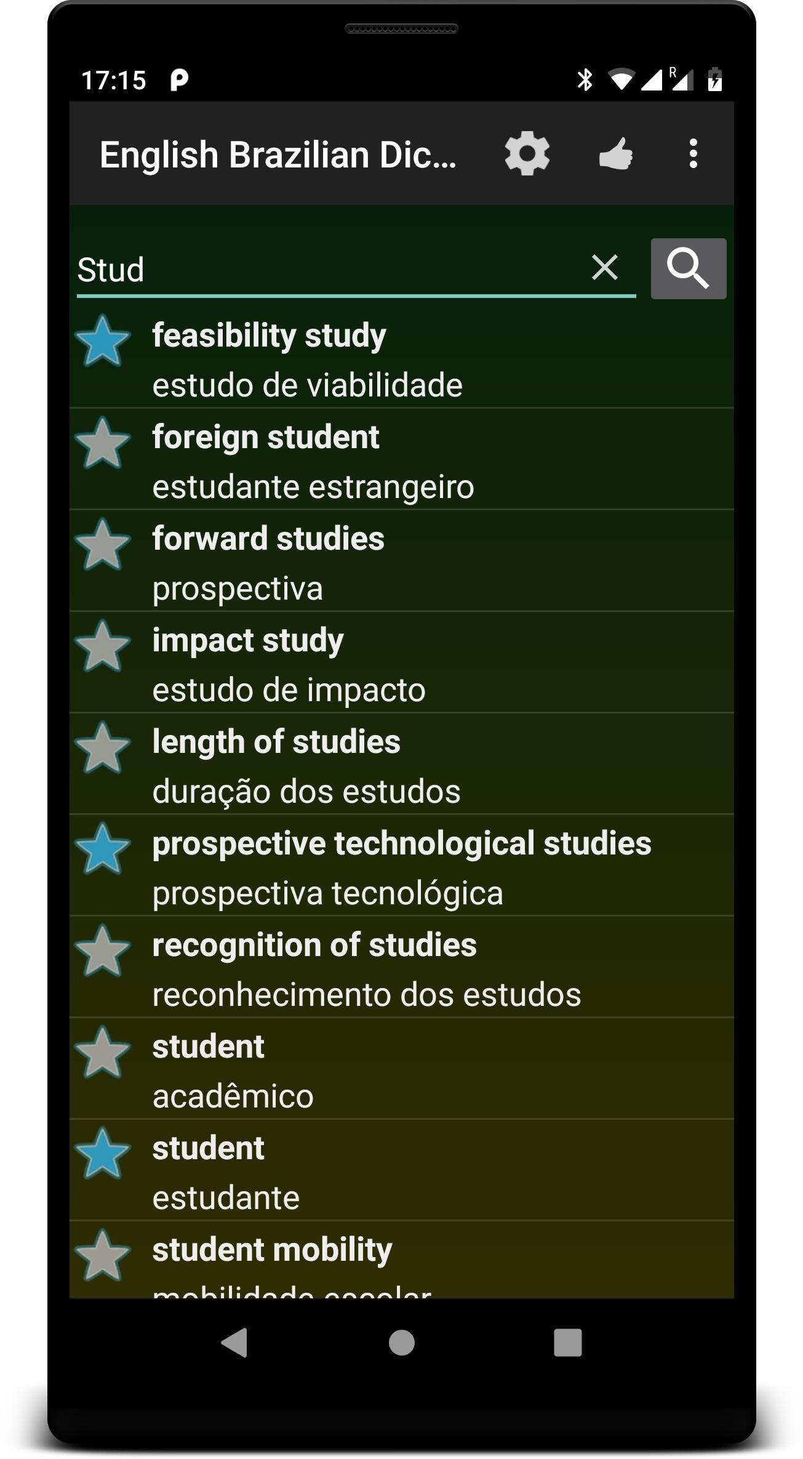Tap the Android home circle button

402,1343
